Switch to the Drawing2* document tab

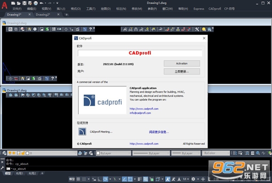point(43,15)
